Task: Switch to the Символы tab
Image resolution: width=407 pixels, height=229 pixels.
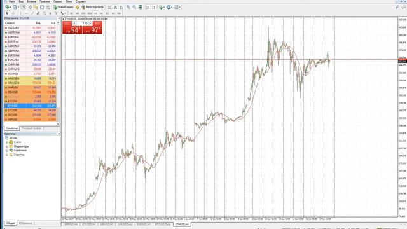Action: (11, 128)
